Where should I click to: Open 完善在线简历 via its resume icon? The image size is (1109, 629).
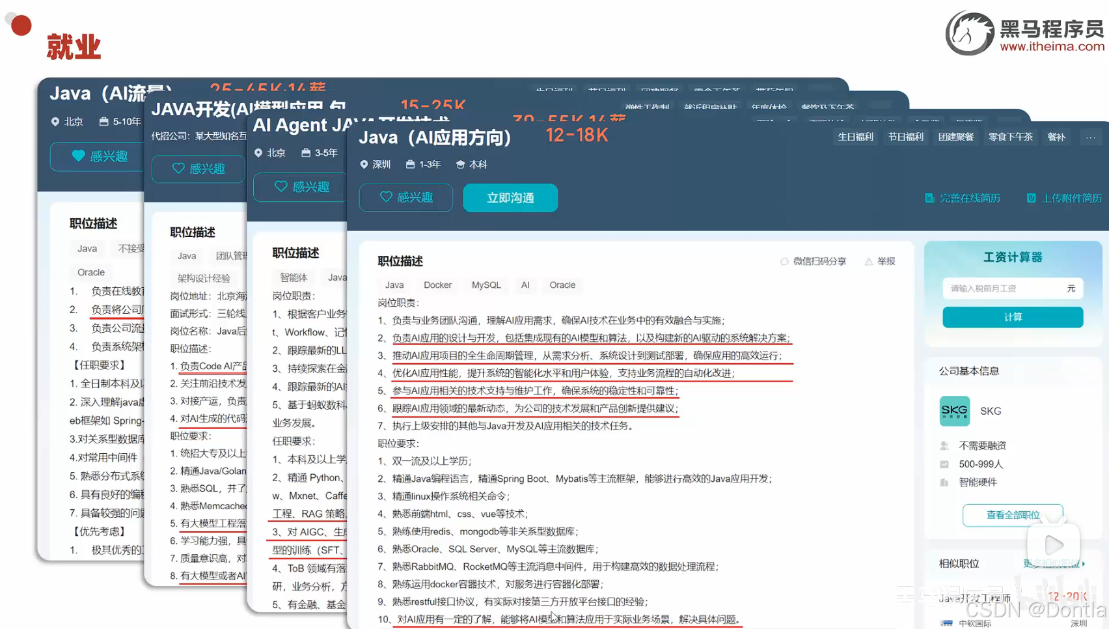[x=929, y=198]
